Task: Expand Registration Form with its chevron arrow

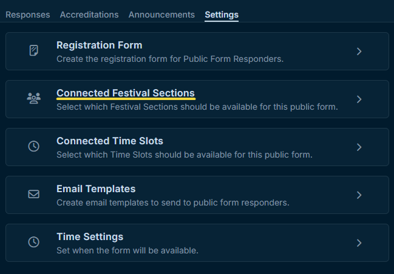Action: pyautogui.click(x=359, y=52)
